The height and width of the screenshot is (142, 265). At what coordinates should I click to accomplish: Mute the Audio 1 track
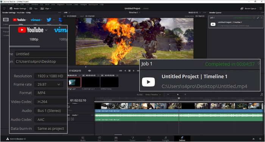[x=72, y=119]
